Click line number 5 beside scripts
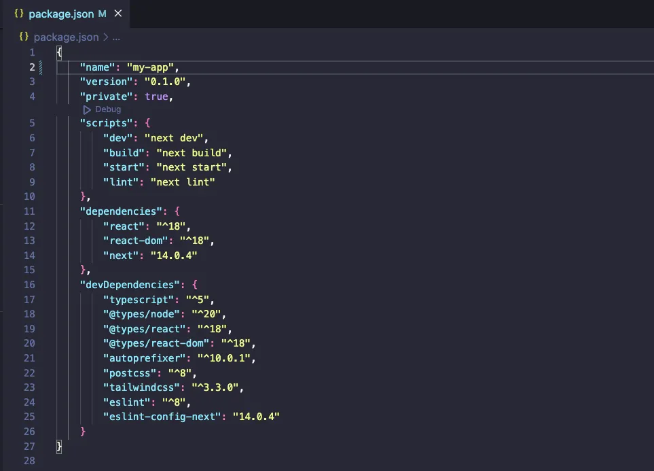654x471 pixels. [32, 122]
